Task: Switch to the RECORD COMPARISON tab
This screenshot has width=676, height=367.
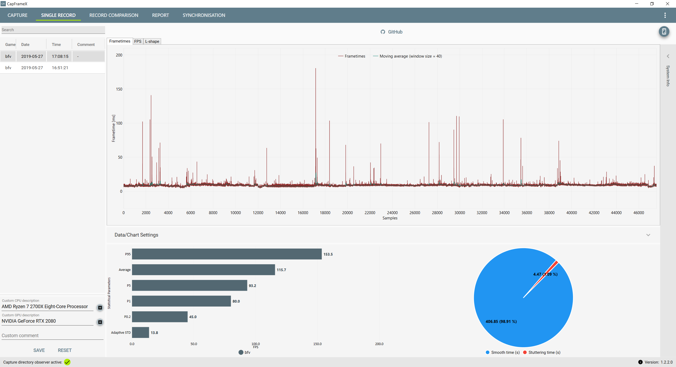Action: tap(114, 15)
